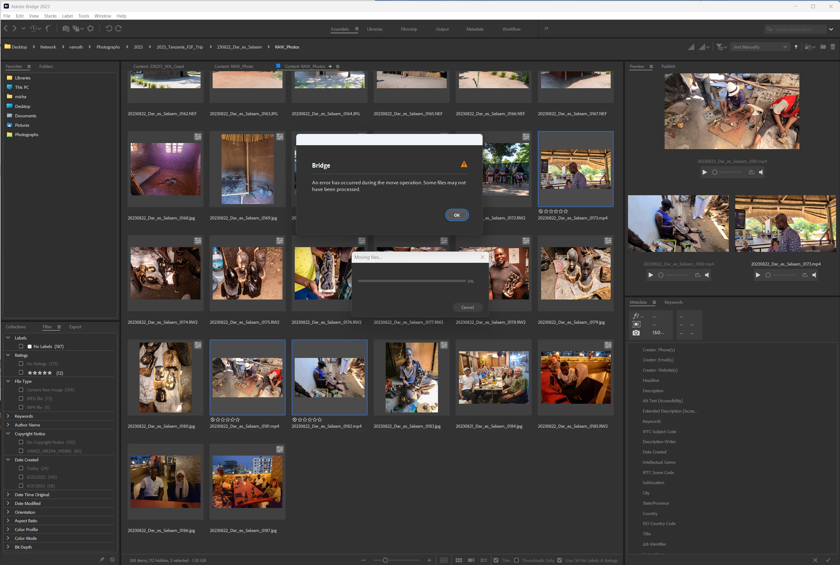This screenshot has width=840, height=565.
Task: Select thumbnail 20230822_Dar_es_Salaam_0183.jpg
Action: (x=412, y=377)
